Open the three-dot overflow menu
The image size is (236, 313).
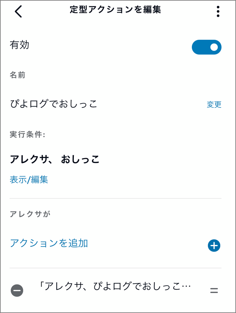(x=218, y=12)
